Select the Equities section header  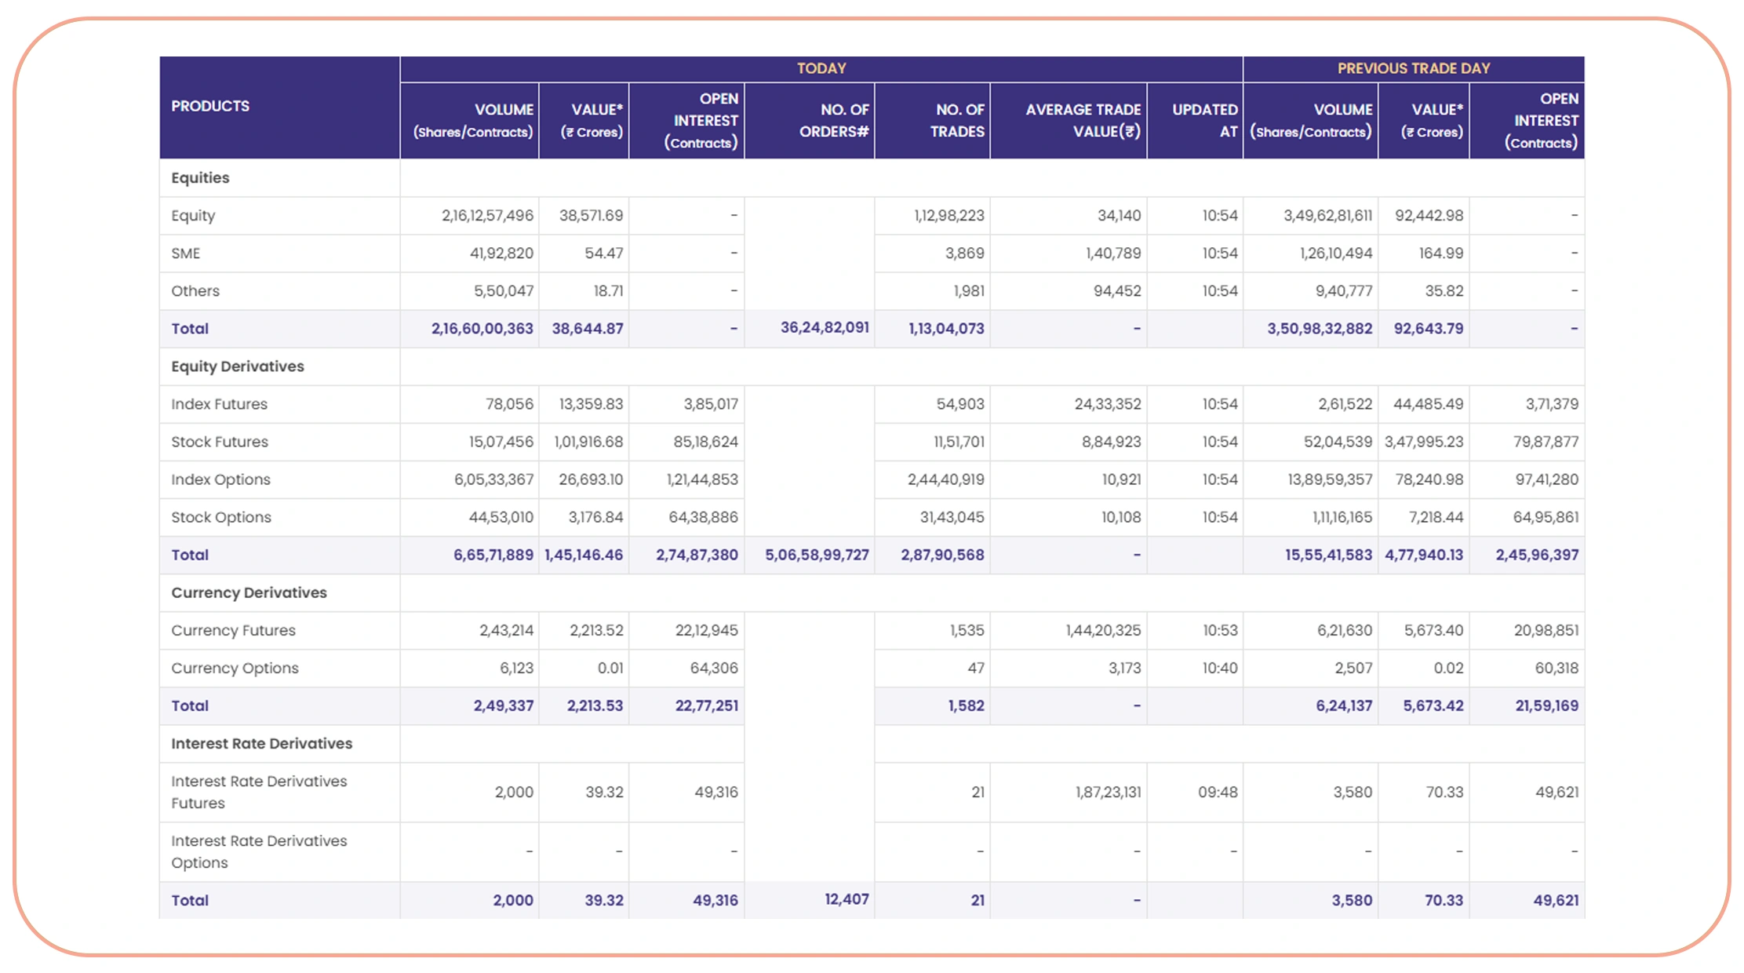coord(200,177)
